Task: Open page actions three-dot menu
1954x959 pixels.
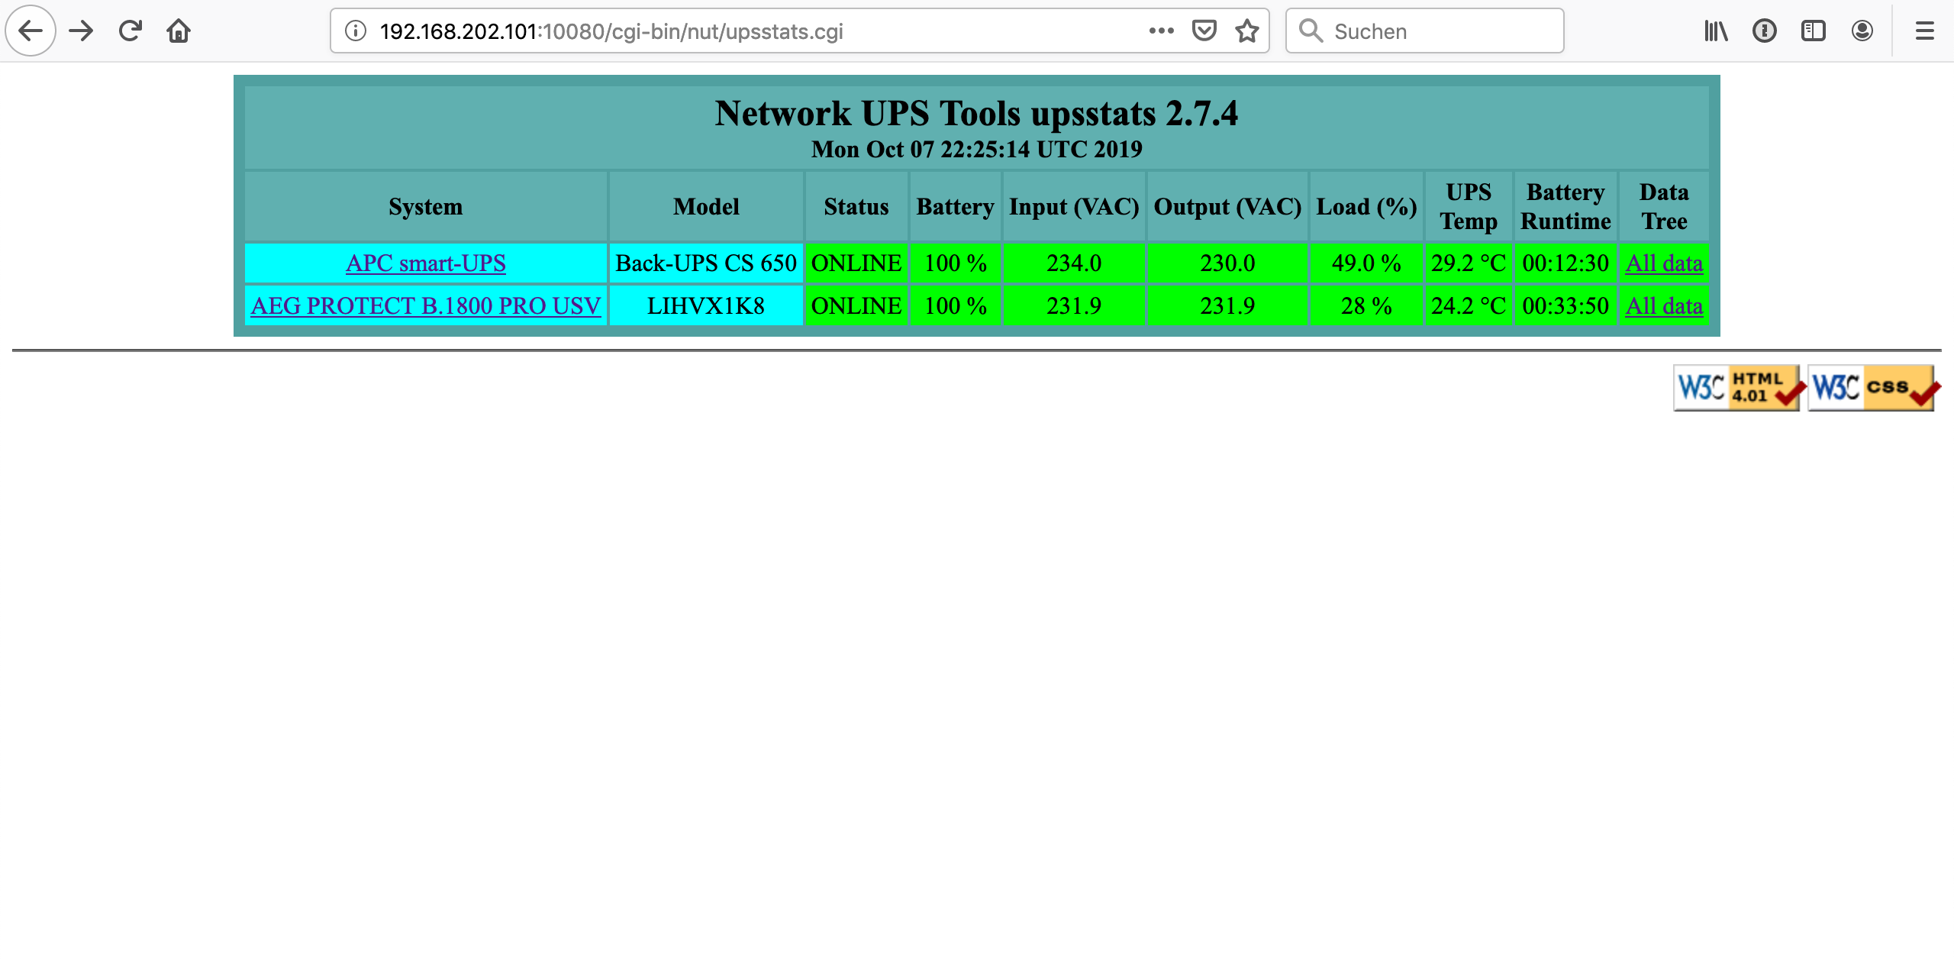Action: tap(1161, 31)
